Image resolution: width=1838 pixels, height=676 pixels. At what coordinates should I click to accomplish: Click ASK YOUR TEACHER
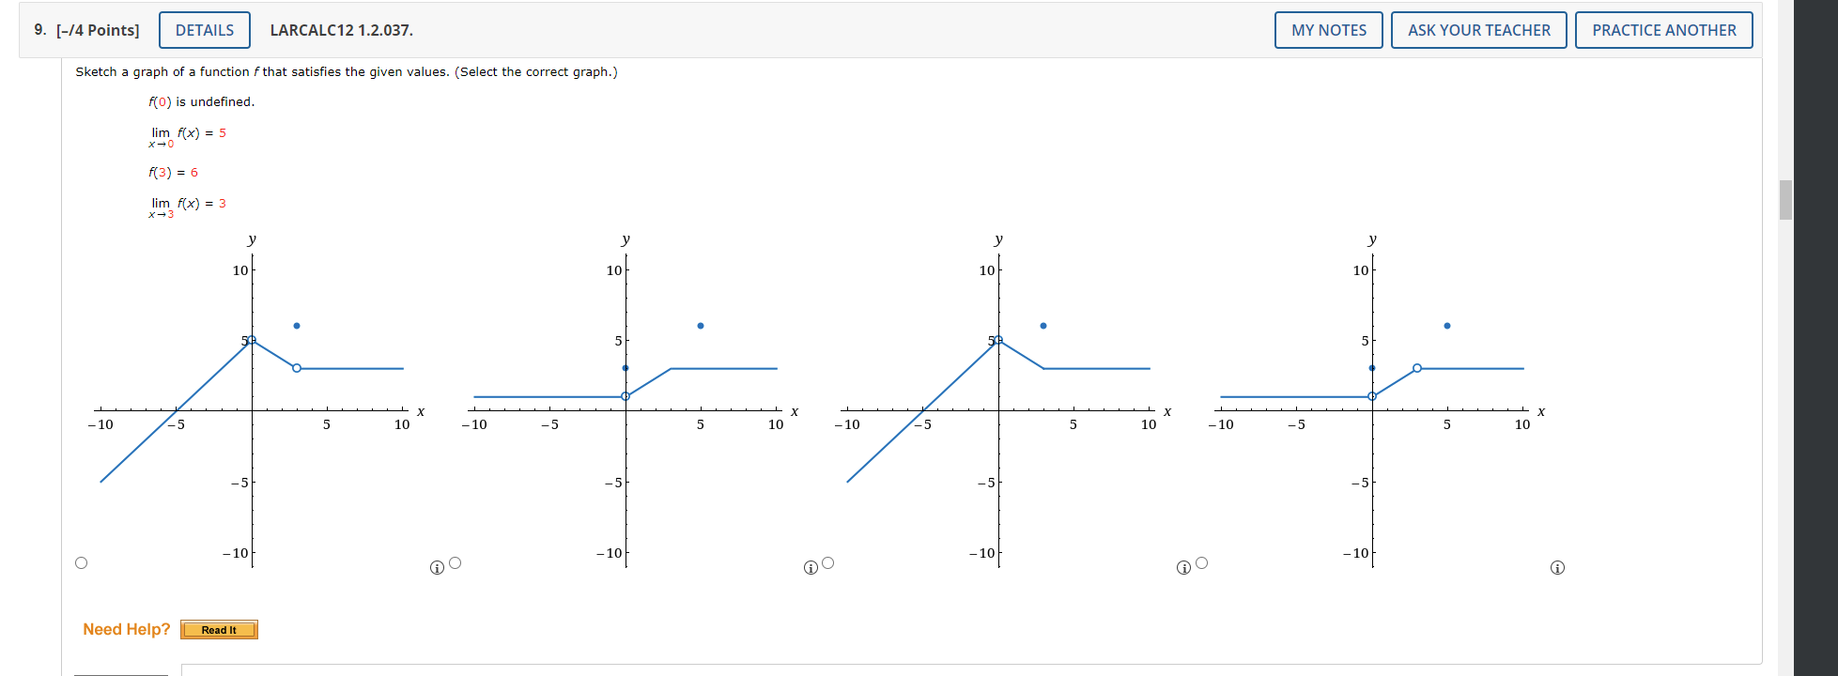pyautogui.click(x=1478, y=29)
